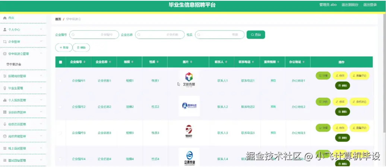The width and height of the screenshot is (386, 167).
Task: Go to 首页 via the breadcrumb
Action: pos(58,19)
